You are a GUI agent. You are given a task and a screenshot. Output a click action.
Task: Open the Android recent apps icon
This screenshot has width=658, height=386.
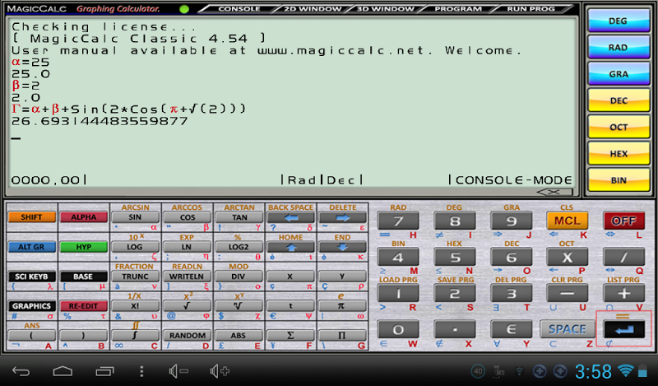click(104, 371)
